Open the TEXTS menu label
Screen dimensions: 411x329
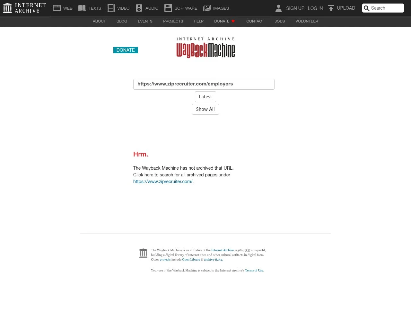(95, 8)
